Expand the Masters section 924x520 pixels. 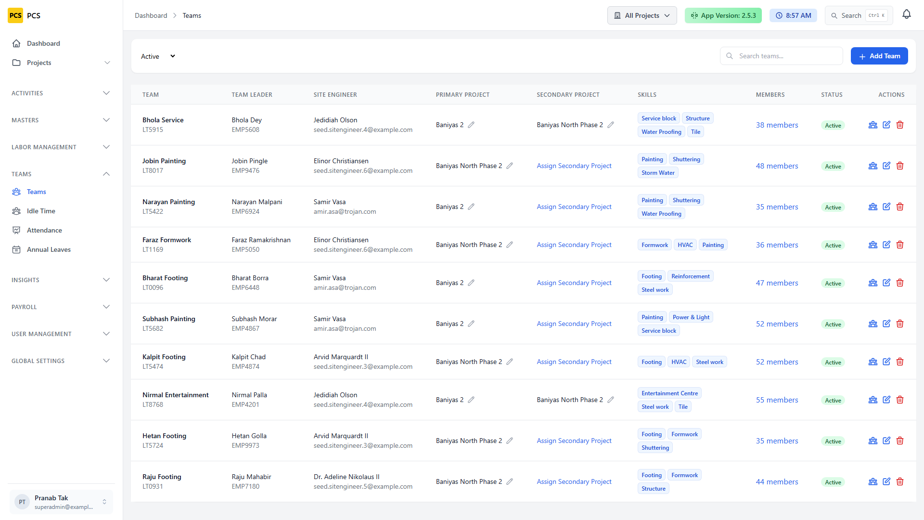tap(61, 120)
